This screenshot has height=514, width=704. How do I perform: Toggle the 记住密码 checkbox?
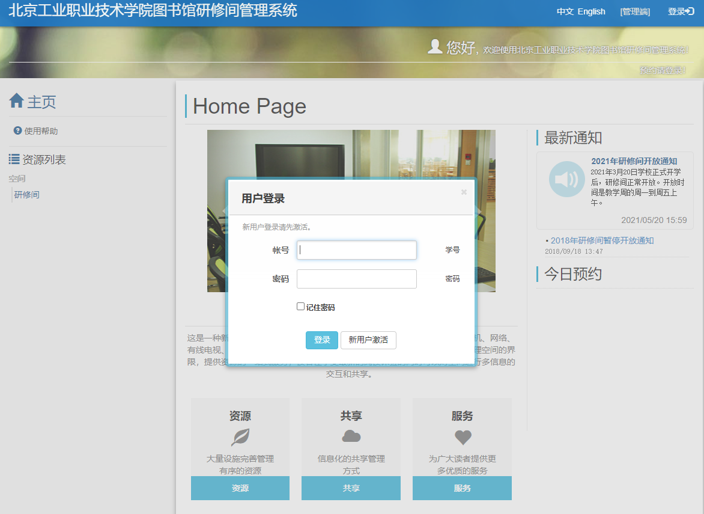point(300,307)
